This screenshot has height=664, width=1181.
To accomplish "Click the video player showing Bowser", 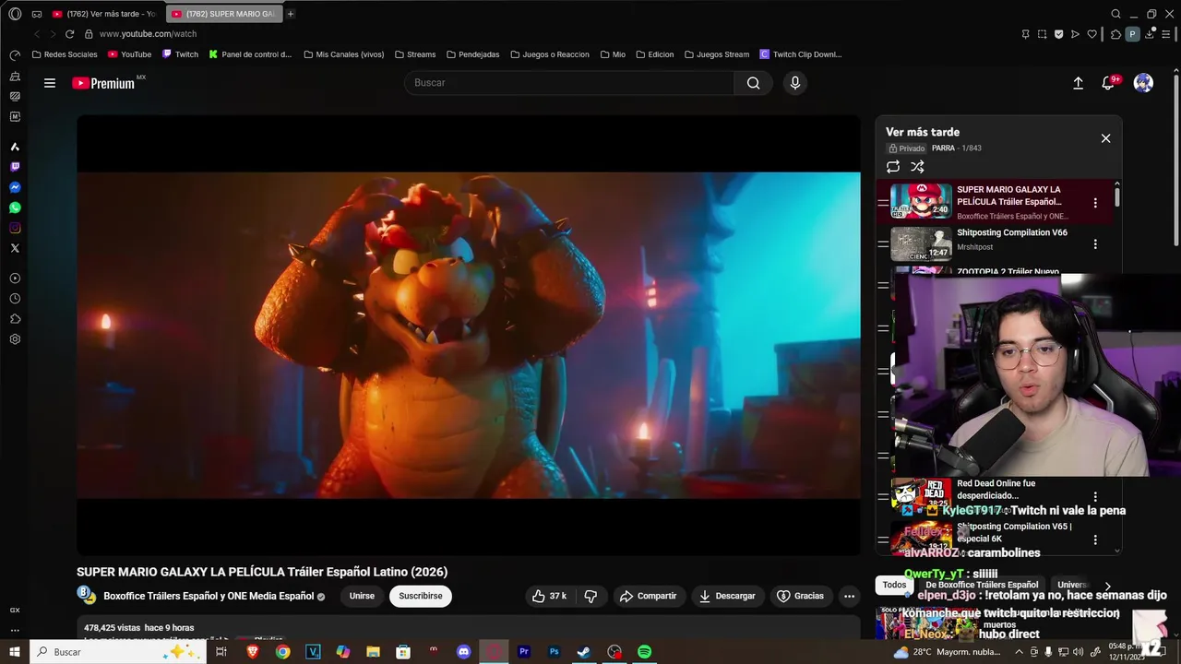I will [469, 335].
